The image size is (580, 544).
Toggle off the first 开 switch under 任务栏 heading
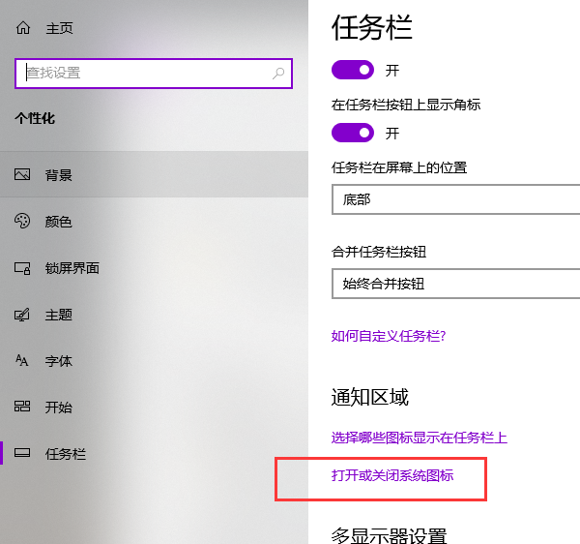(x=353, y=70)
